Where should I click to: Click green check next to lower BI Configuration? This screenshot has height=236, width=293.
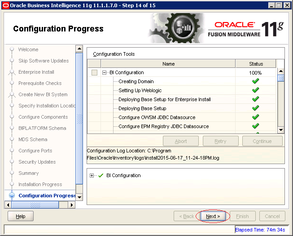tap(101, 176)
